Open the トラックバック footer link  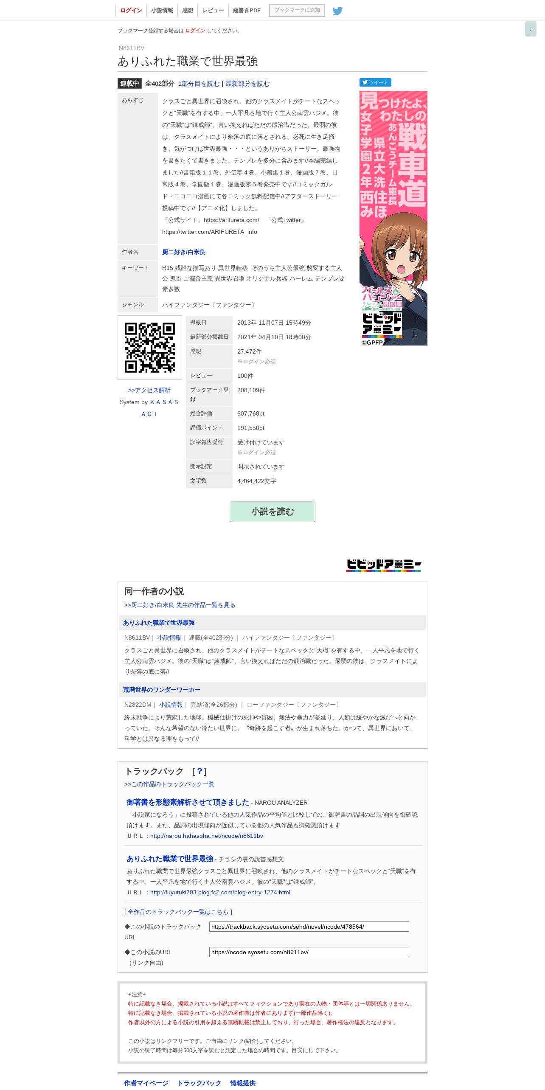199,1083
